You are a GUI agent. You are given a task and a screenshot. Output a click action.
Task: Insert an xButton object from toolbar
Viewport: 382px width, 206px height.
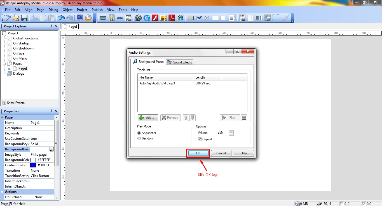point(190,18)
